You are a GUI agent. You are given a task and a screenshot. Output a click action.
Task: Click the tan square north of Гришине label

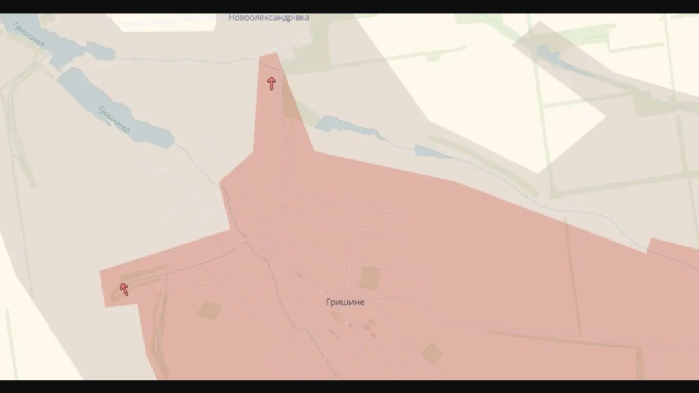coord(370,277)
